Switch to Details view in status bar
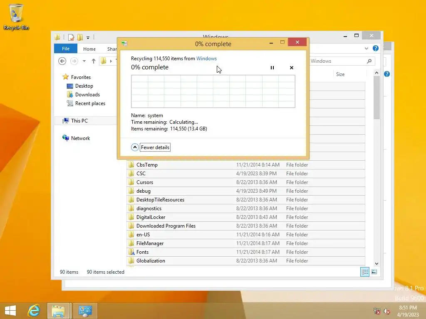The width and height of the screenshot is (426, 319). click(x=364, y=272)
